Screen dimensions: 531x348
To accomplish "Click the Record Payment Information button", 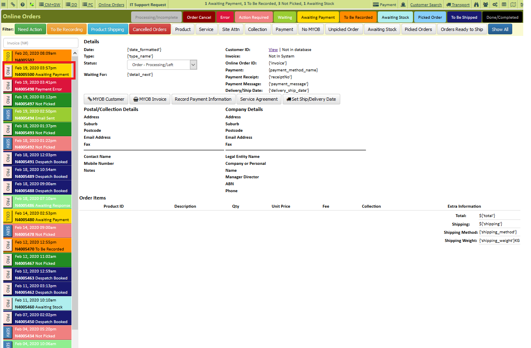I will point(203,99).
